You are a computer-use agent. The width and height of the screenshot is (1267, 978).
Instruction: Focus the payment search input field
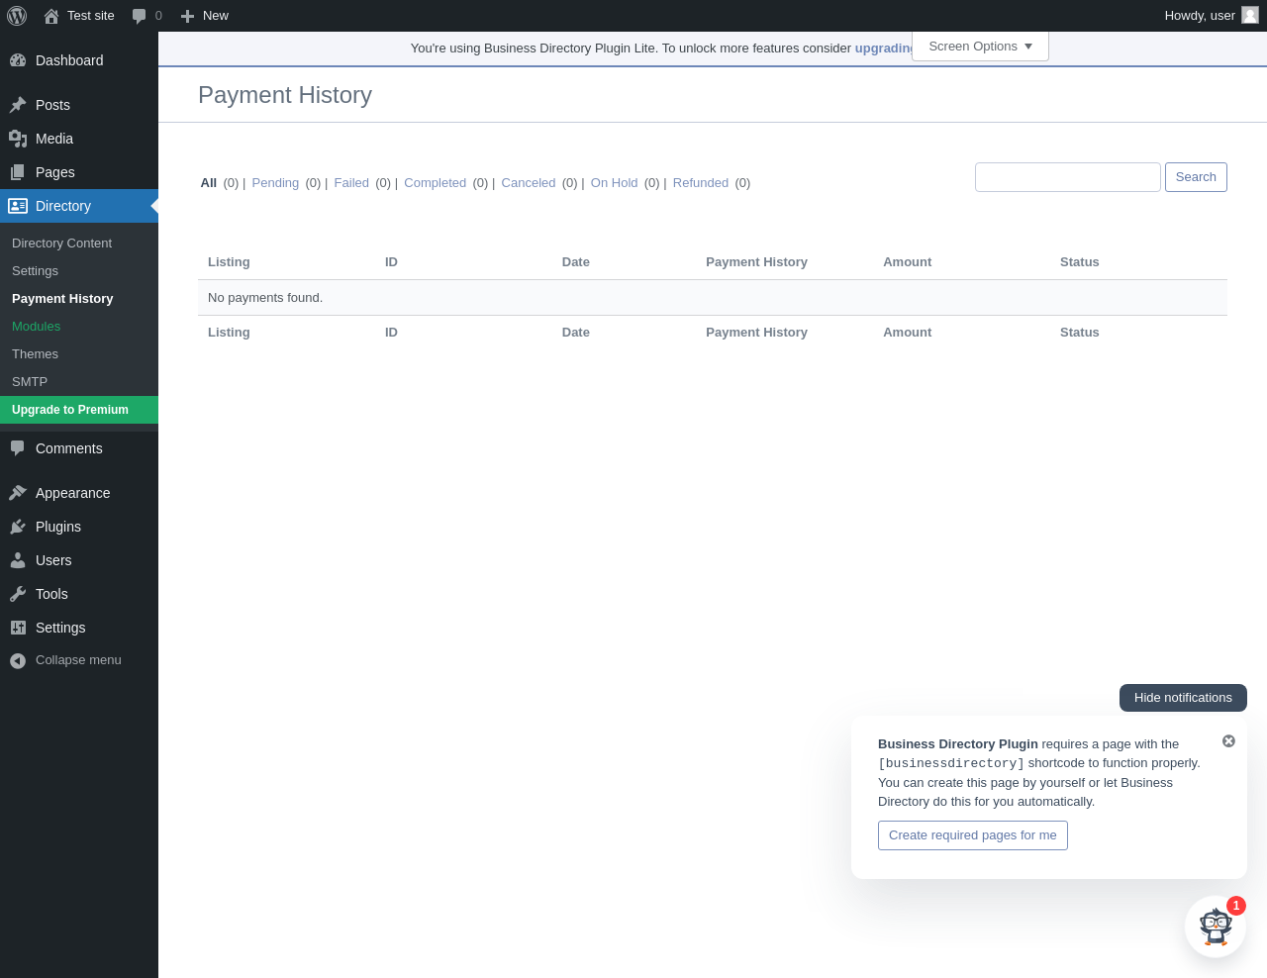point(1068,177)
